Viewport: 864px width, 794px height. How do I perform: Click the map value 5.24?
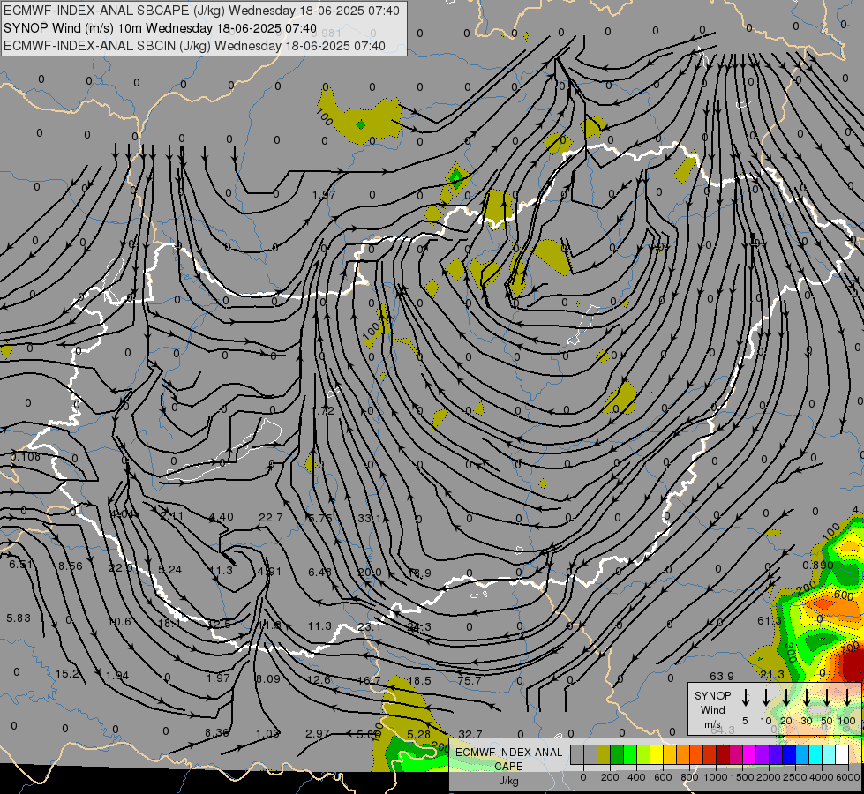click(169, 570)
